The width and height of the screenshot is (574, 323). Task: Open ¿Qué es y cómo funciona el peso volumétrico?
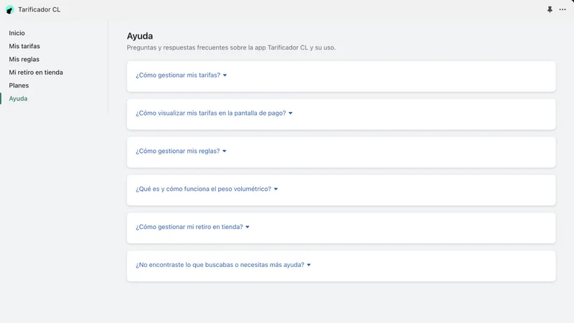coord(203,189)
